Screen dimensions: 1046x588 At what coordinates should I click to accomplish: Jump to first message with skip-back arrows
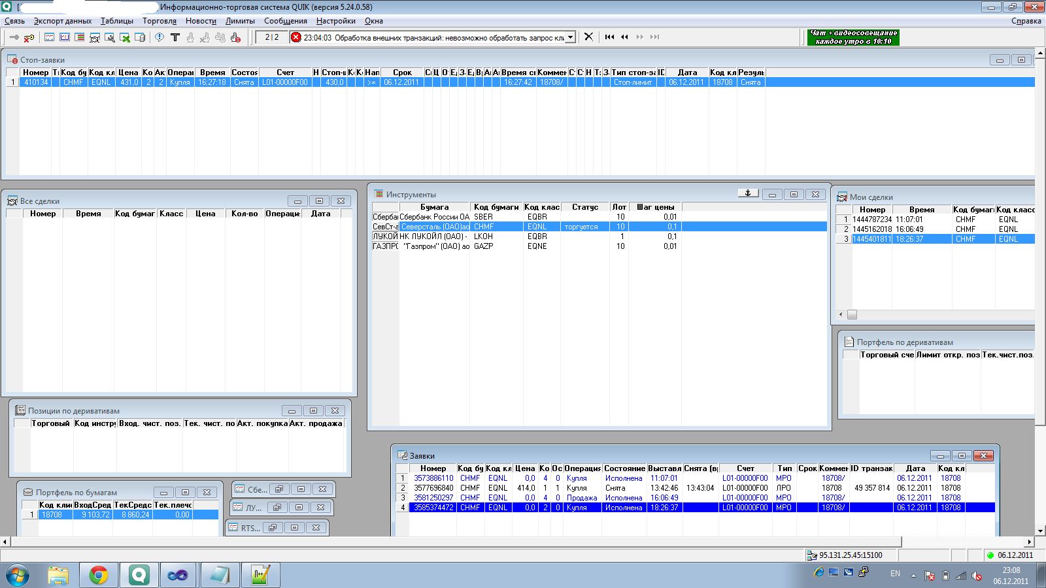pos(609,37)
